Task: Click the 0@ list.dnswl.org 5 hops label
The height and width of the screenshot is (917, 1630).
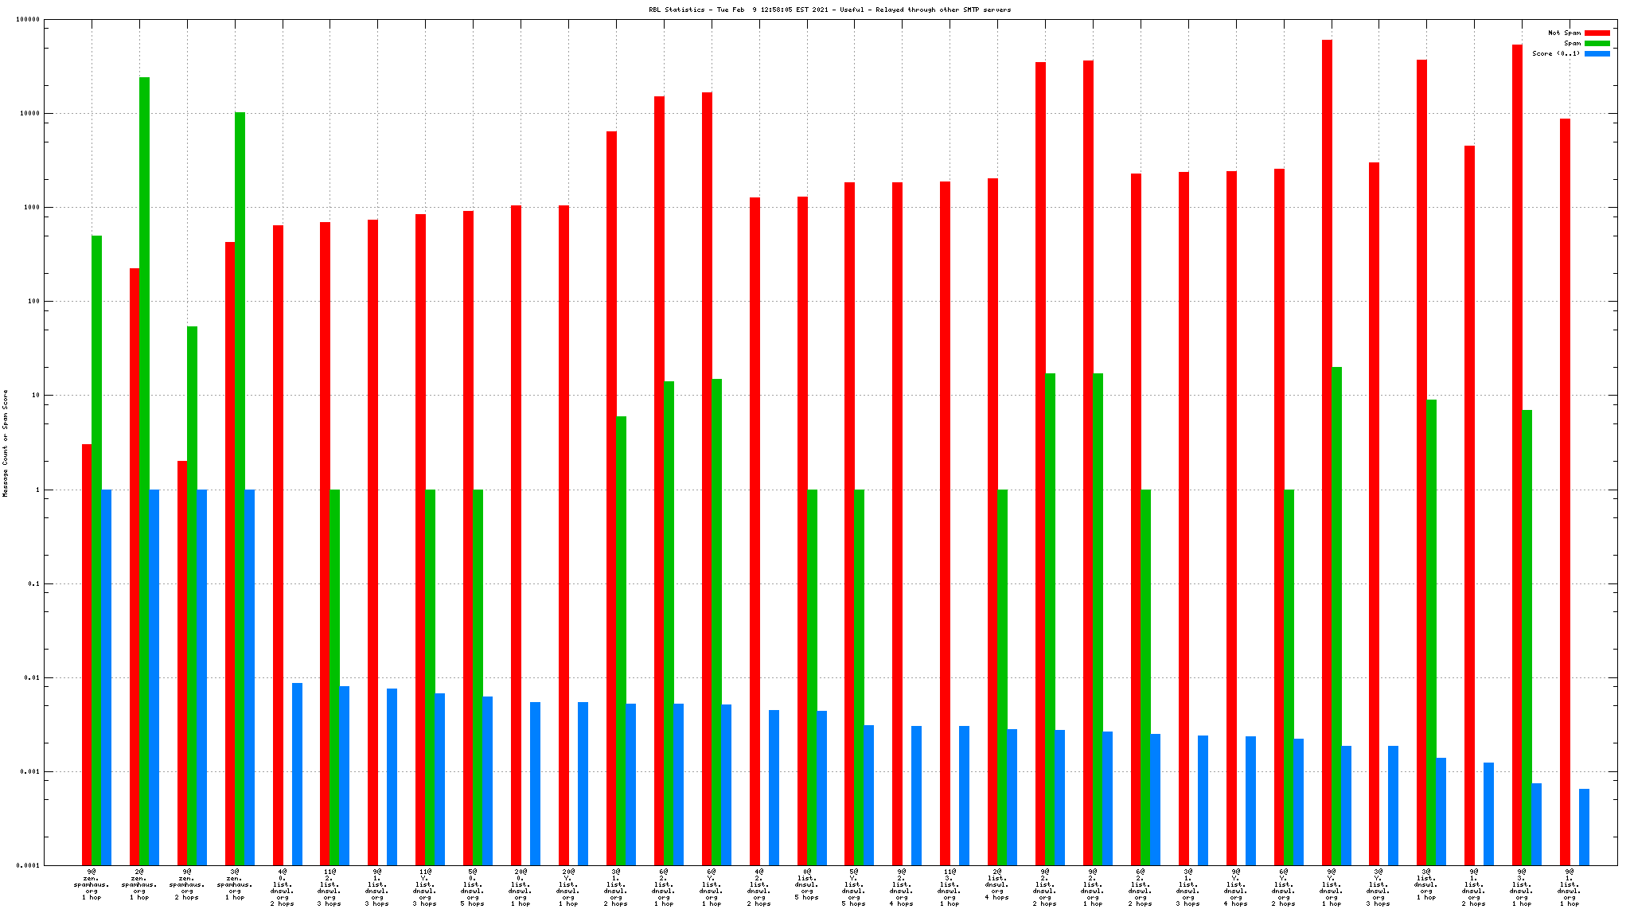Action: tap(806, 884)
